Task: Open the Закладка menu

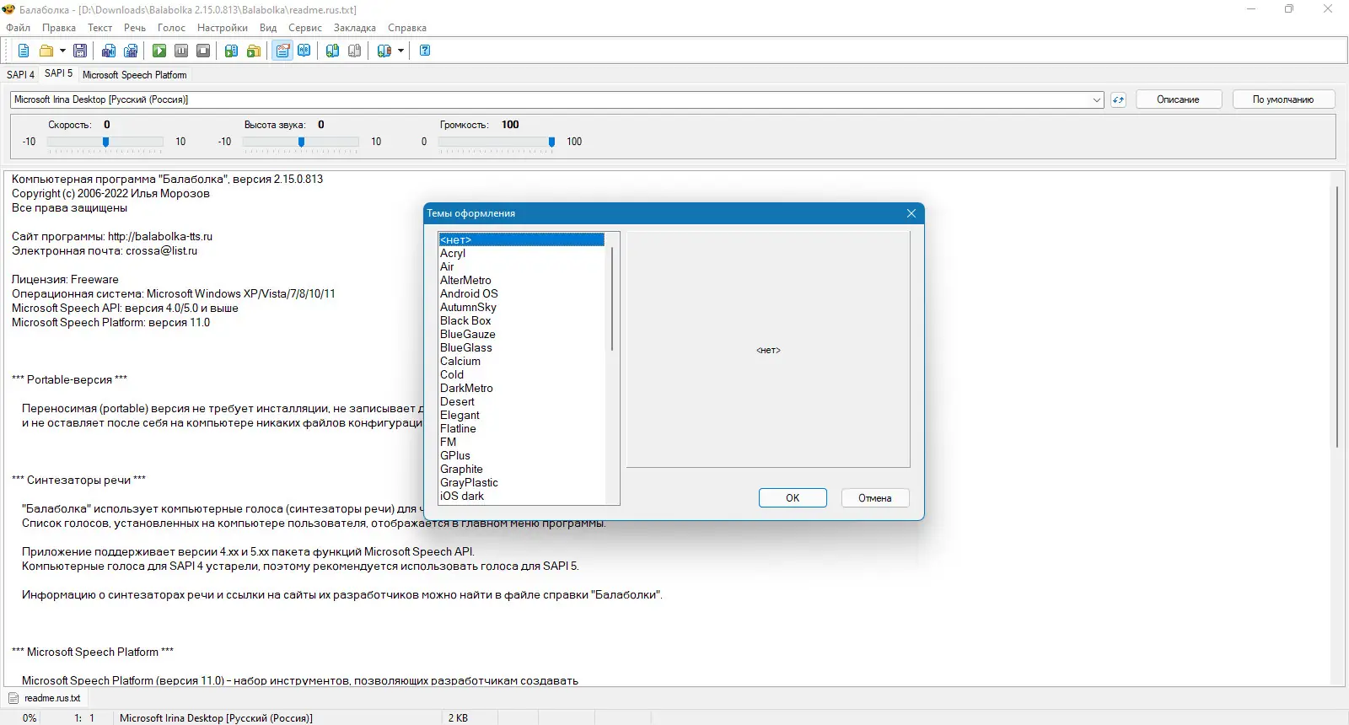Action: 355,28
